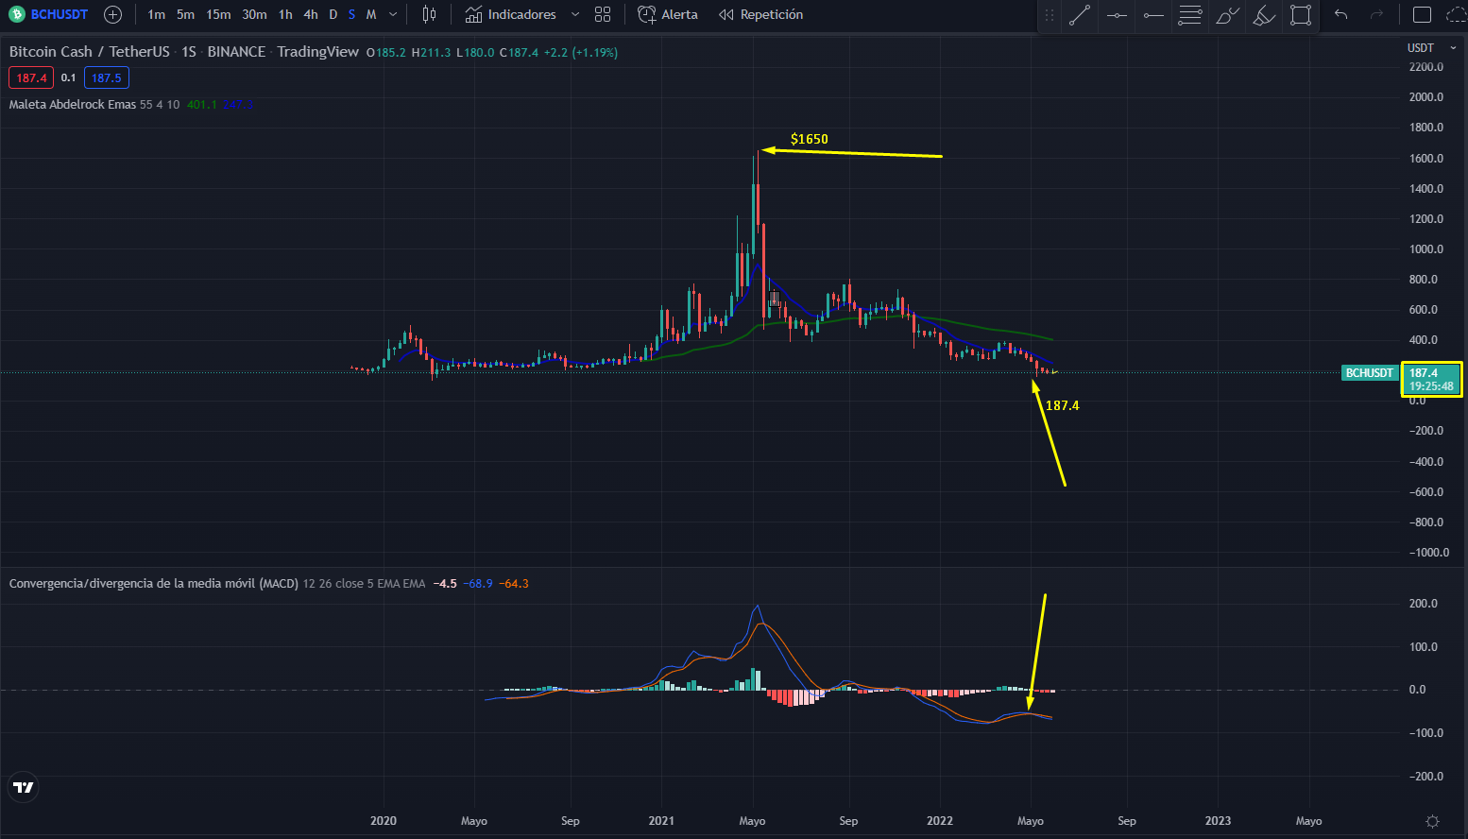Click the BCHUSDT price scale label
This screenshot has height=839, width=1468.
1369,373
